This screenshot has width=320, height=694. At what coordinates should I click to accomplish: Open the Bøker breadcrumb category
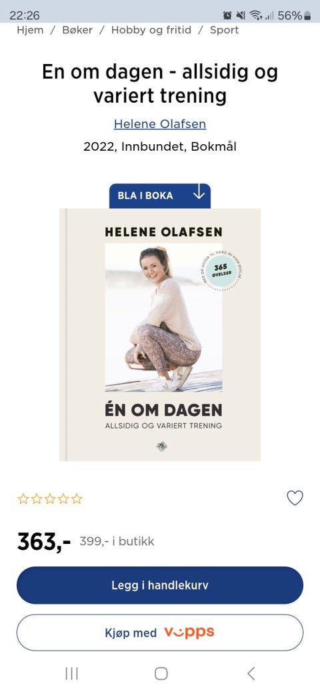tap(77, 30)
